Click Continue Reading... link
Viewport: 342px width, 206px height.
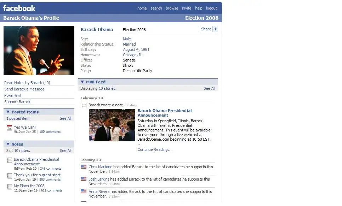tap(154, 149)
